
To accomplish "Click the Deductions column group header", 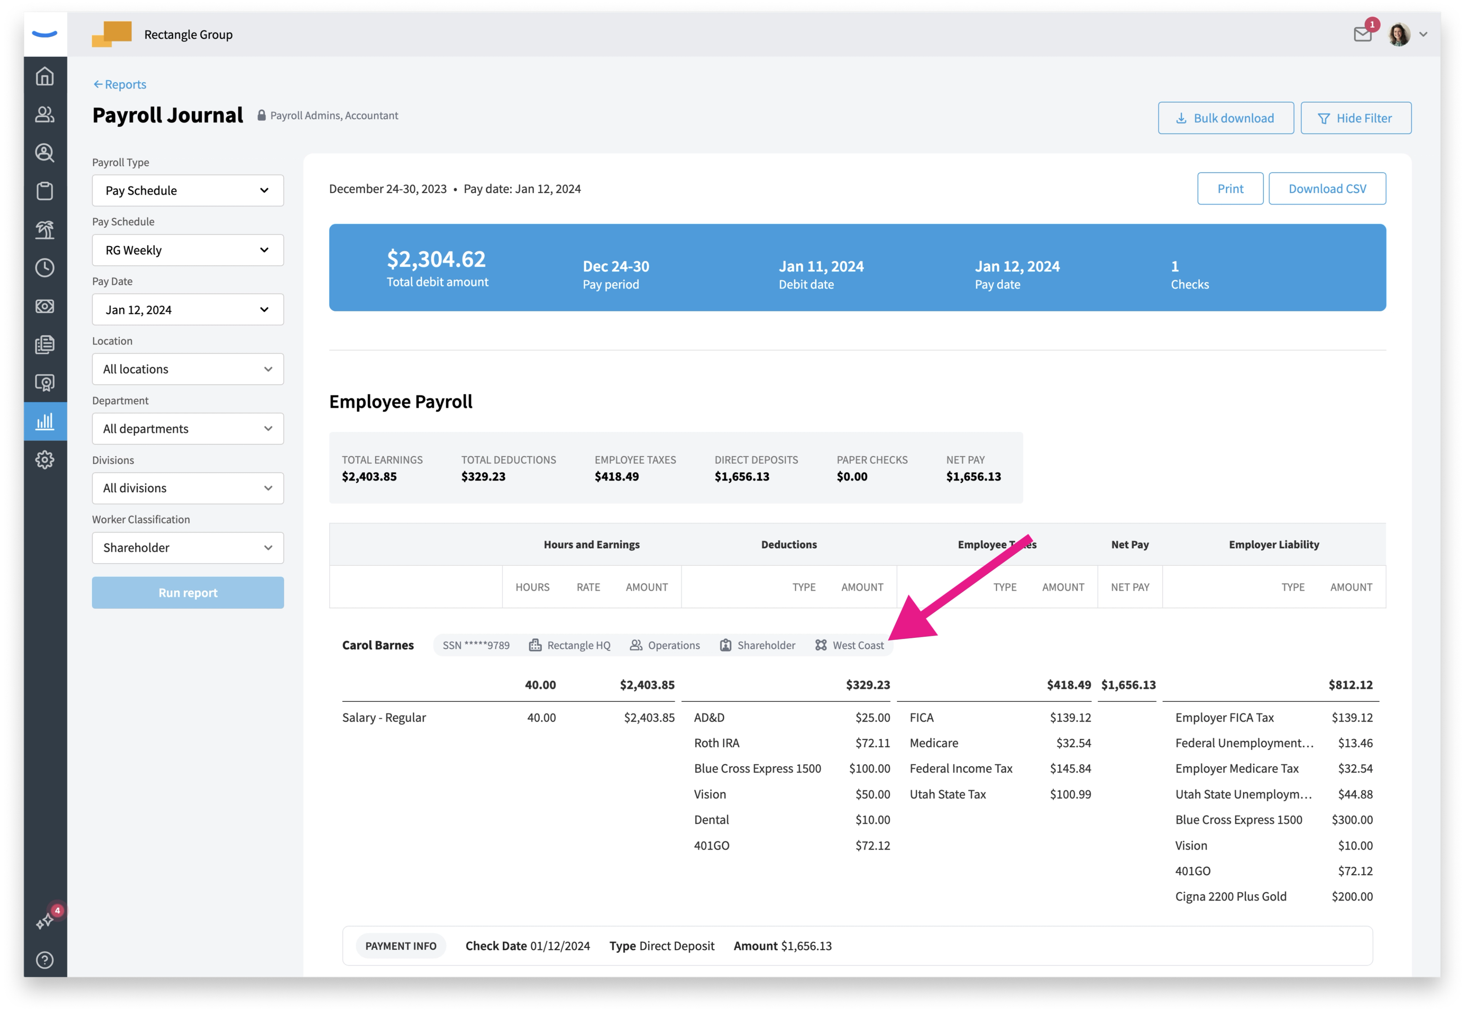I will tap(788, 544).
